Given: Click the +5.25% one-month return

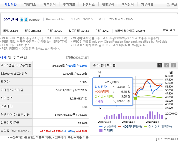Looking at the screenshot, I should (x=45, y=131).
